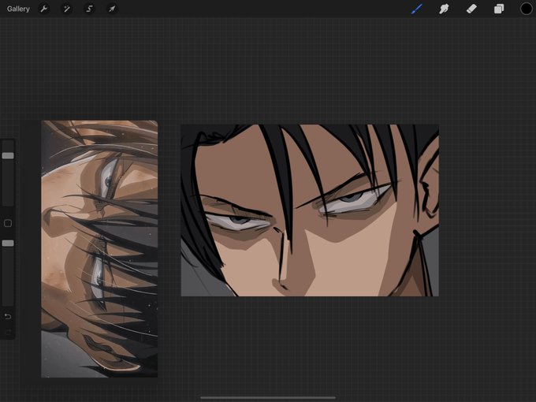Tap the drawing canvas with the eyes
Image resolution: width=536 pixels, height=402 pixels.
tap(310, 210)
